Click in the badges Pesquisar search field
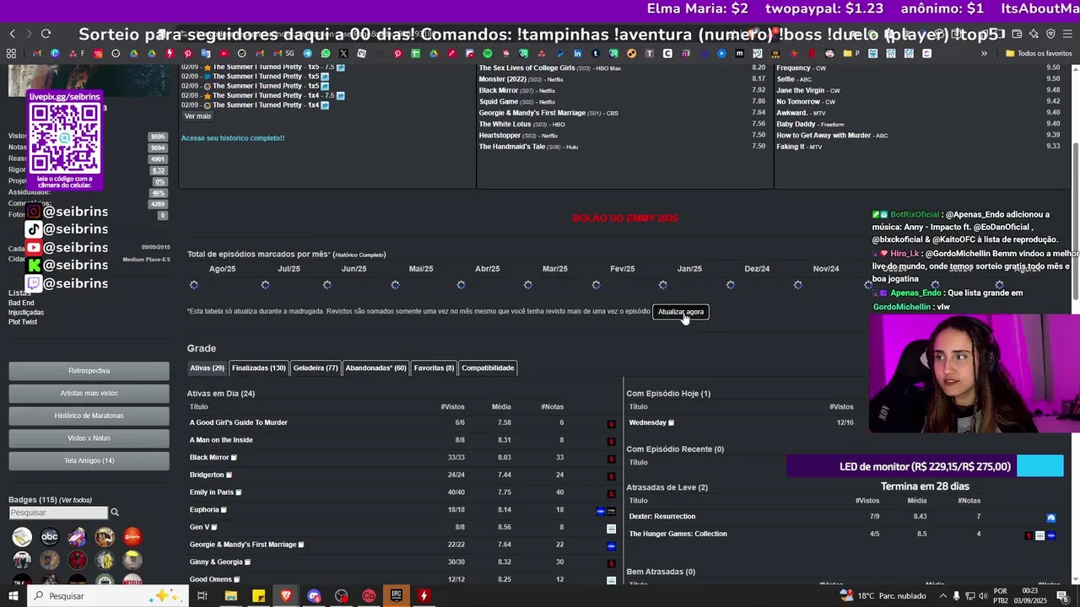 [58, 513]
